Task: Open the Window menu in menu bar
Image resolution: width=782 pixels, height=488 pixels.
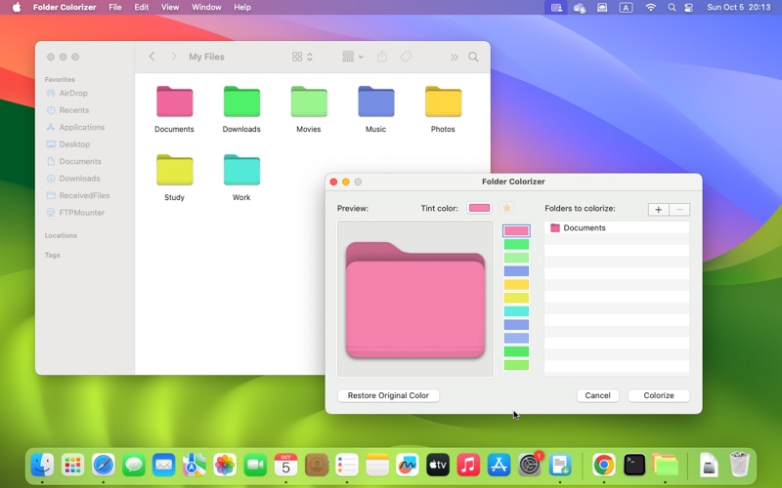Action: (206, 7)
